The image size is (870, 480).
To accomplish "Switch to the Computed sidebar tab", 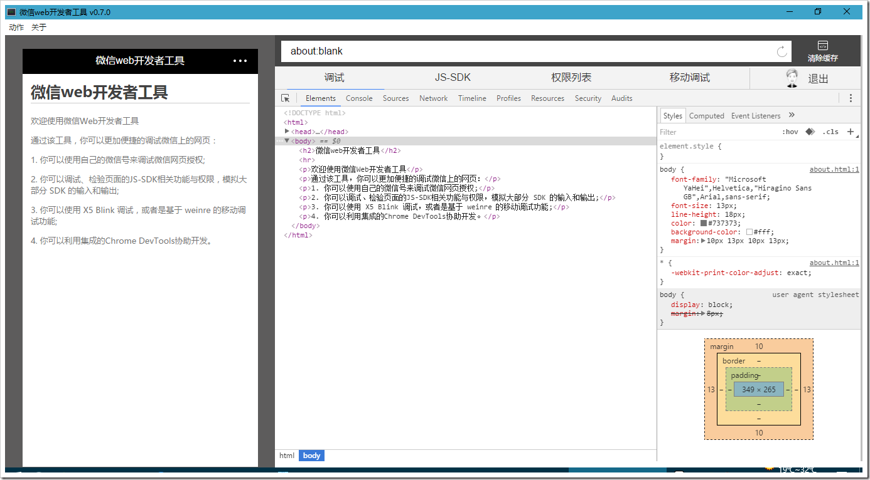I will click(707, 116).
